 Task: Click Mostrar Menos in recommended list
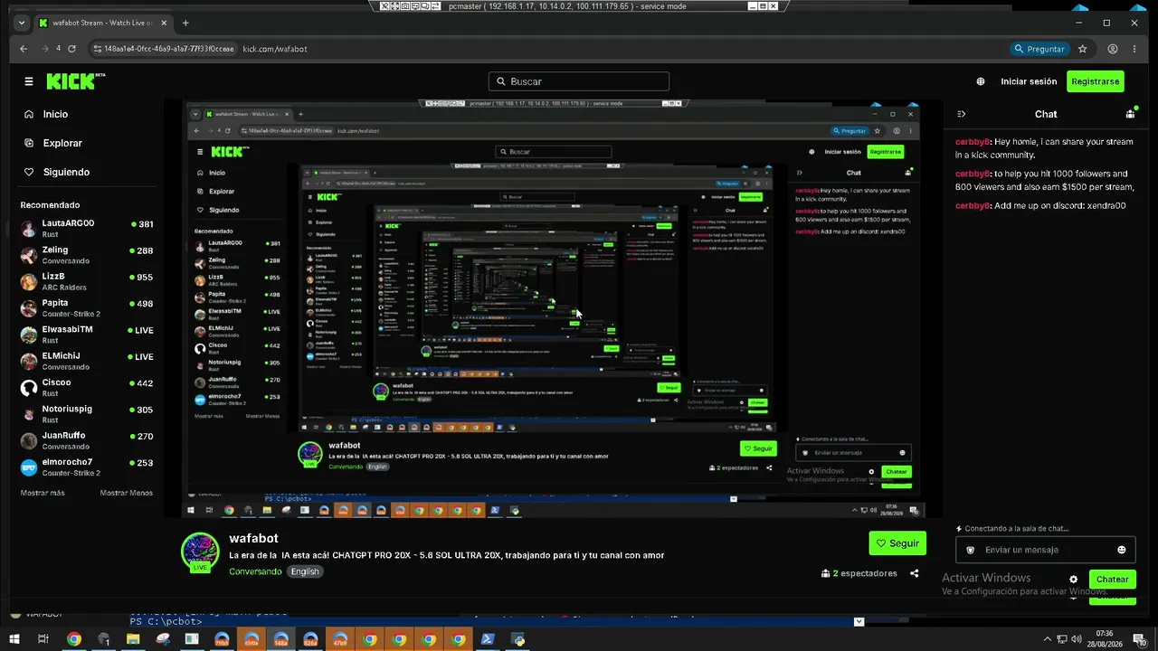point(126,493)
